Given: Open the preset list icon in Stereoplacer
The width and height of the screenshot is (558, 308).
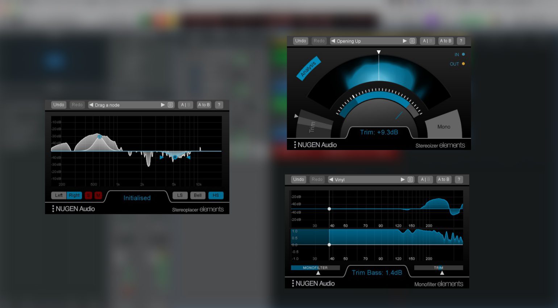Looking at the screenshot, I should coord(171,105).
